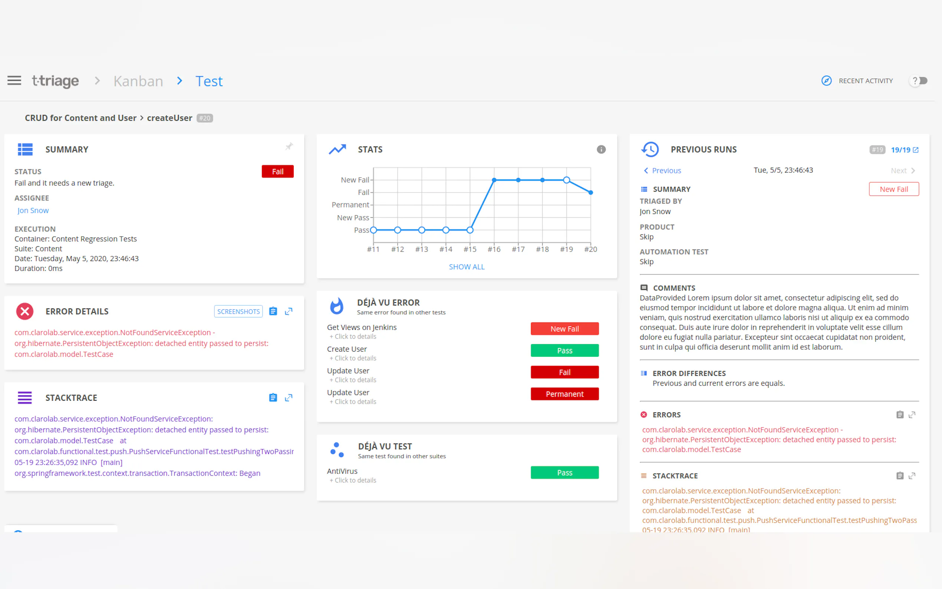Select chart point for build #15
This screenshot has width=942, height=589.
[470, 230]
